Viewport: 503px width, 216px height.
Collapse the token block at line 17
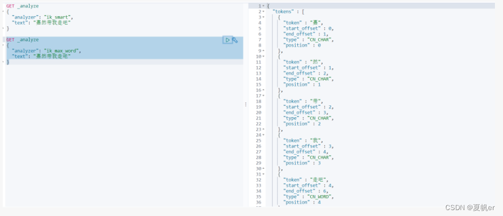pos(263,96)
